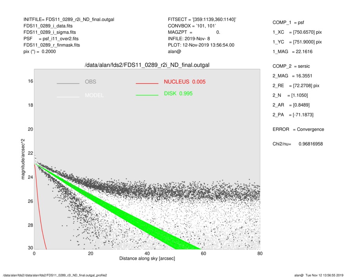The width and height of the screenshot is (347, 277).
Task: Click the x-axis tick label 40
Action: click(147, 254)
